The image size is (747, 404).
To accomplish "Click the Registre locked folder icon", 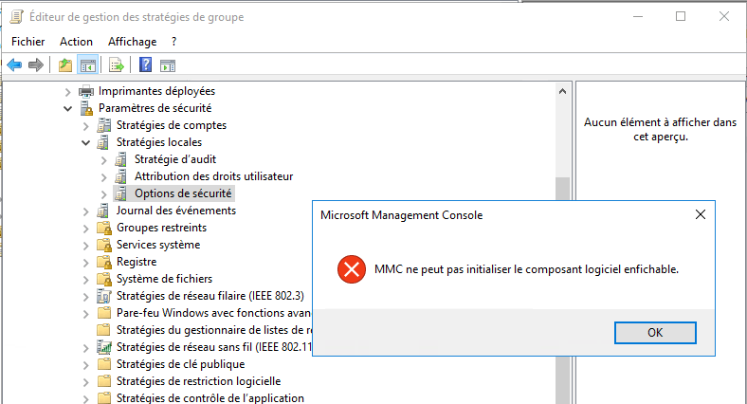I will [x=104, y=262].
